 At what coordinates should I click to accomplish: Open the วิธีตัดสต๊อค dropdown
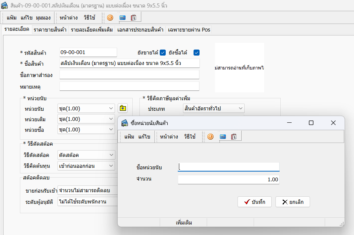(x=111, y=155)
